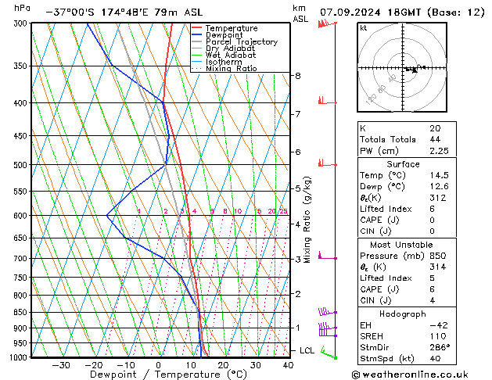The image size is (492, 380).
Task: Click the 400 hPa red wind barb
Action: [327, 101]
